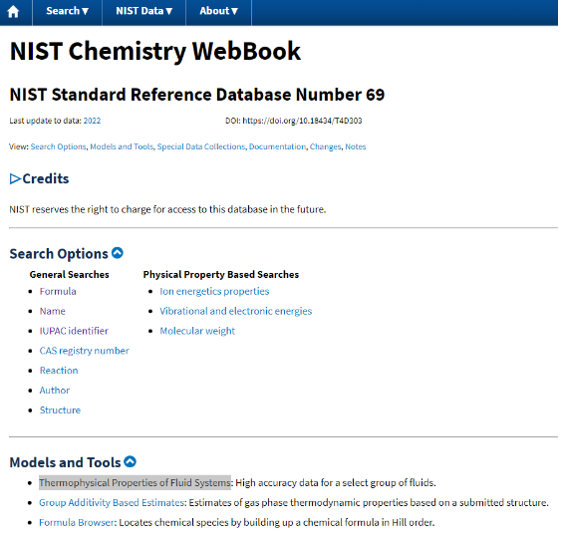
Task: Open Molecular weight search
Action: (197, 331)
